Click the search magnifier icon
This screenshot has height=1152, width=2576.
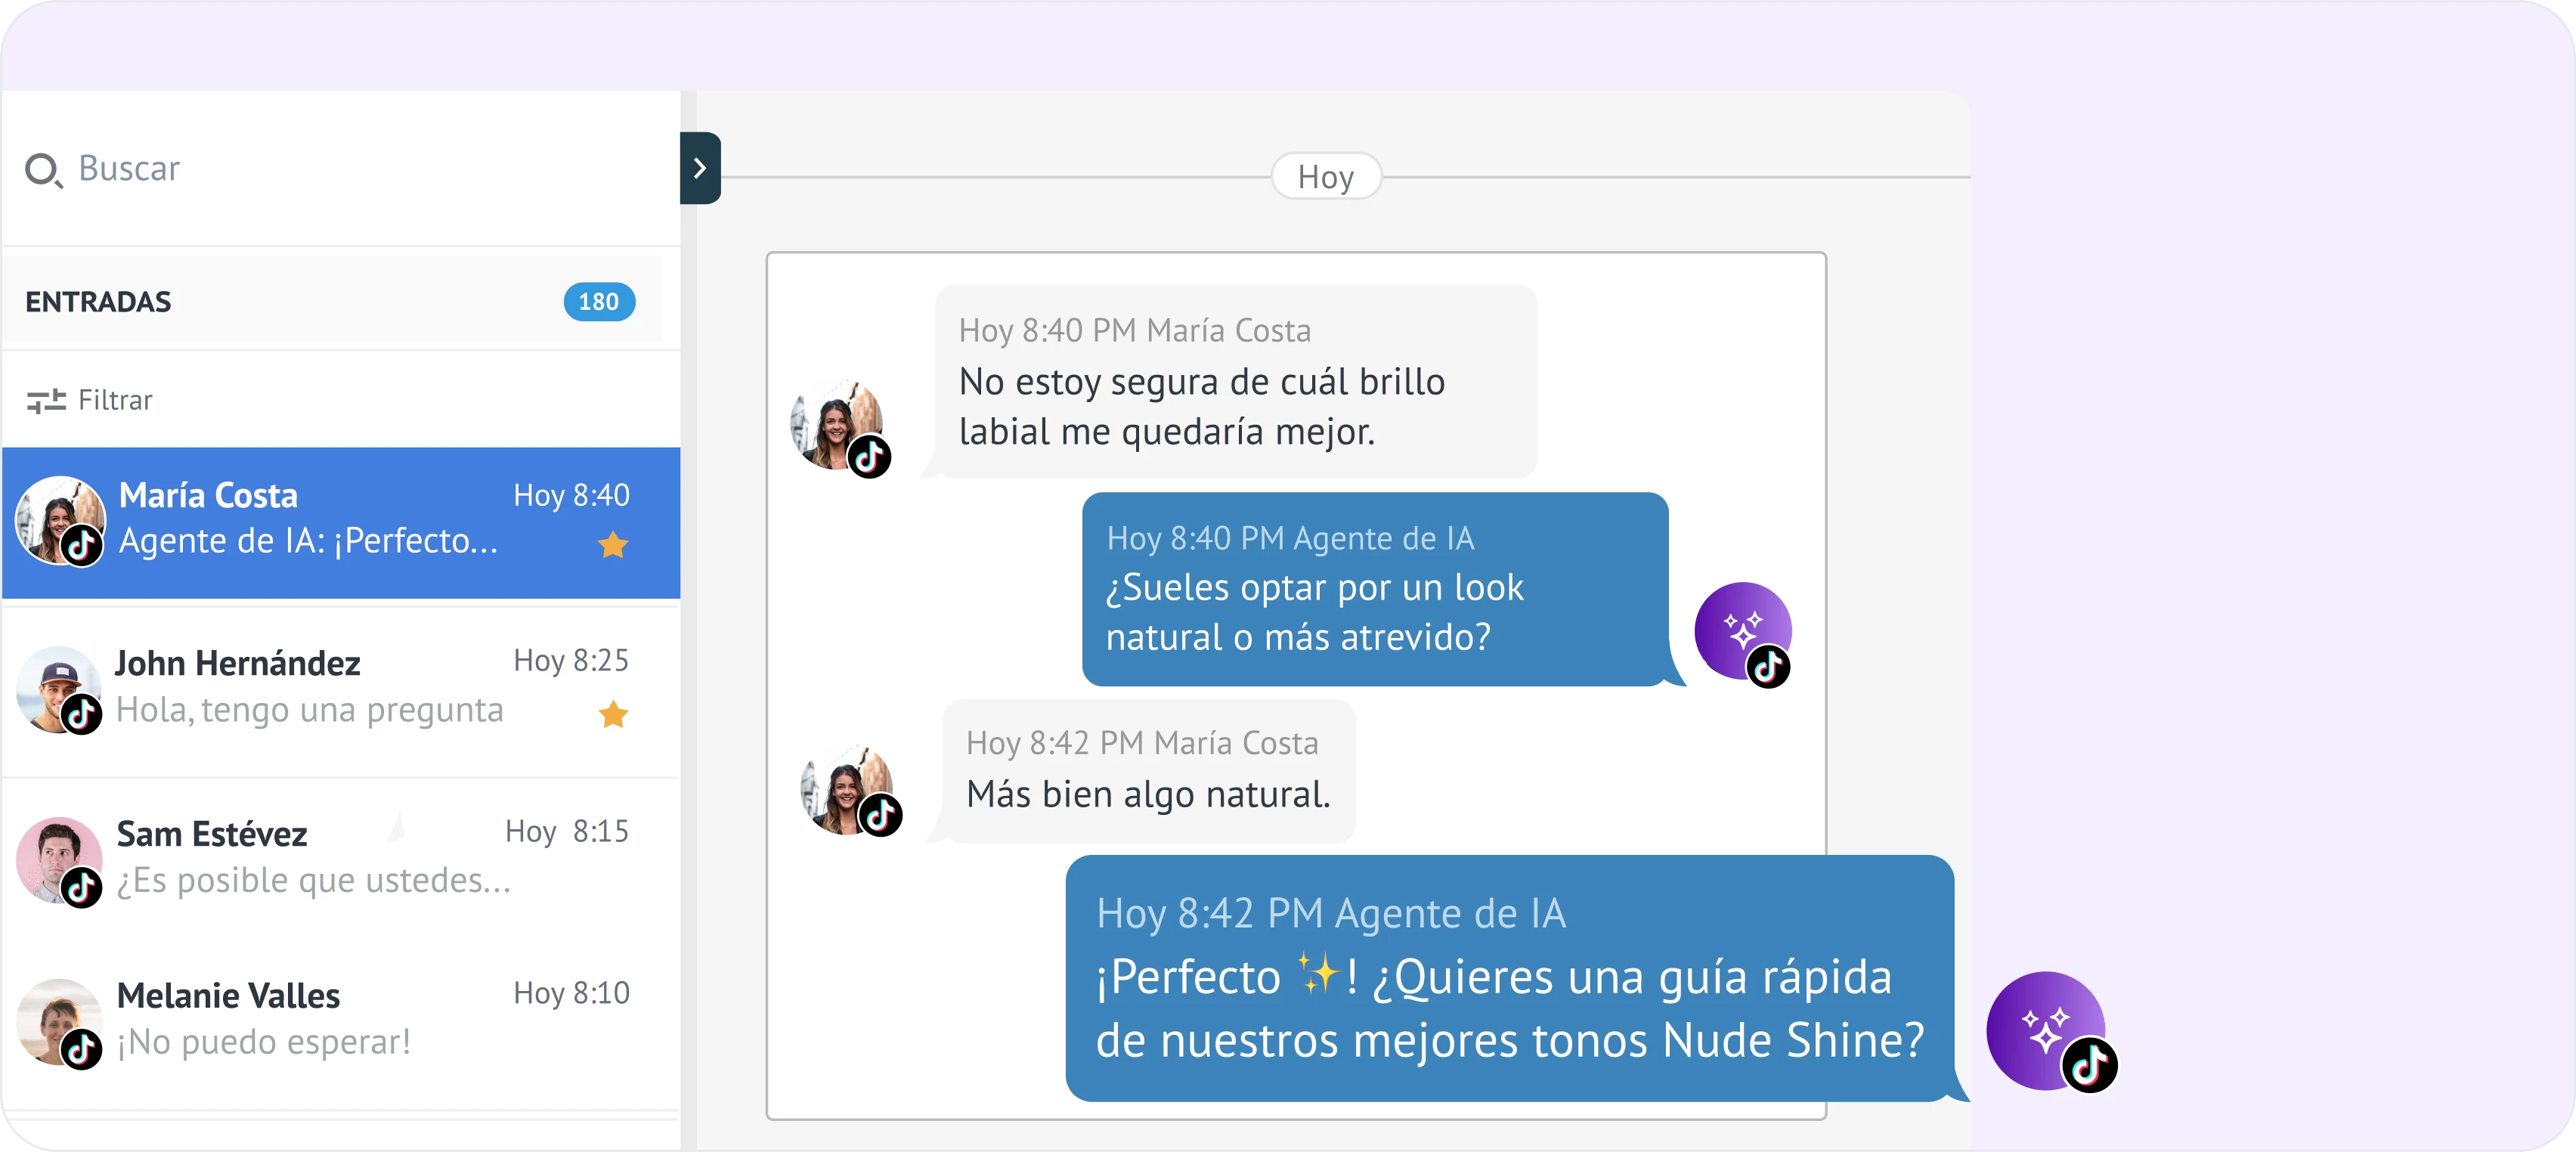(43, 170)
